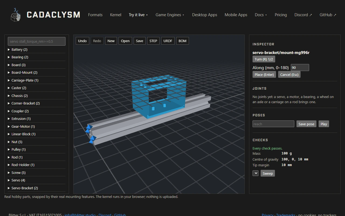Save the current assembly
Viewport: 345px width, 216px height.
click(x=140, y=41)
